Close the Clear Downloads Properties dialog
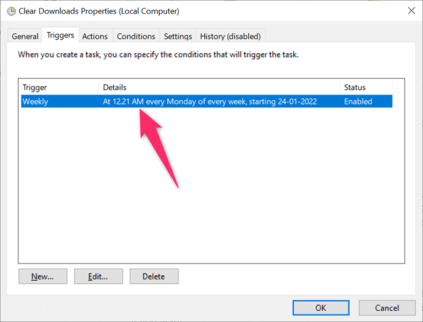 (411, 11)
